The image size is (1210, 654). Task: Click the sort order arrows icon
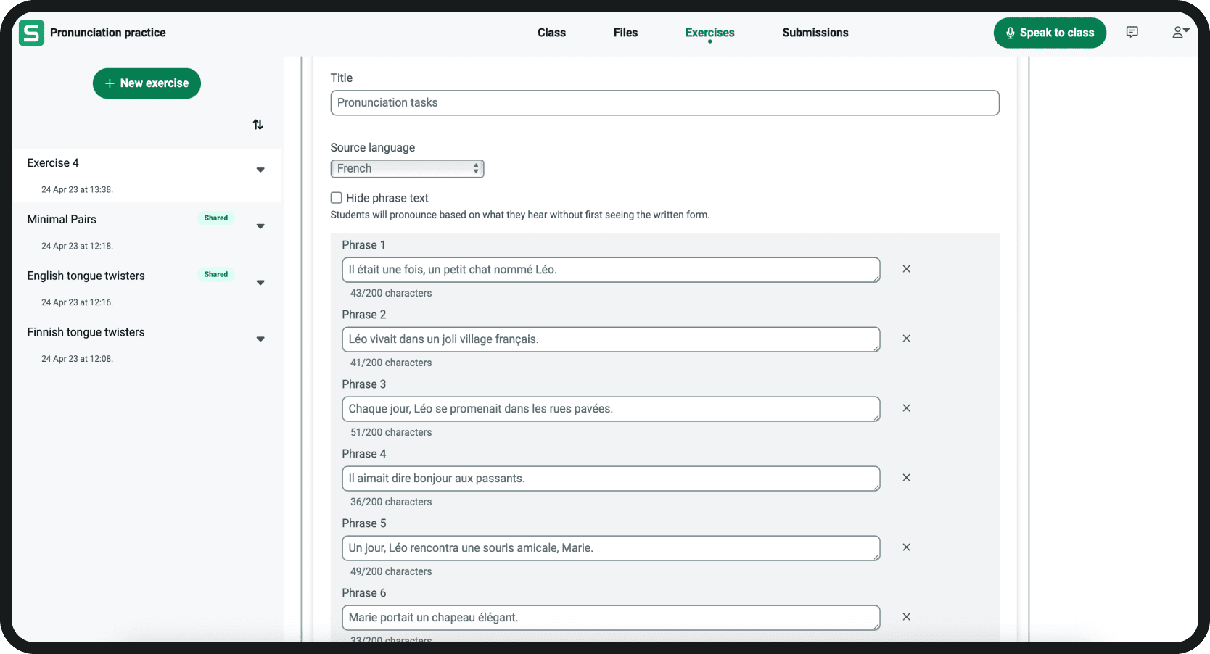258,125
